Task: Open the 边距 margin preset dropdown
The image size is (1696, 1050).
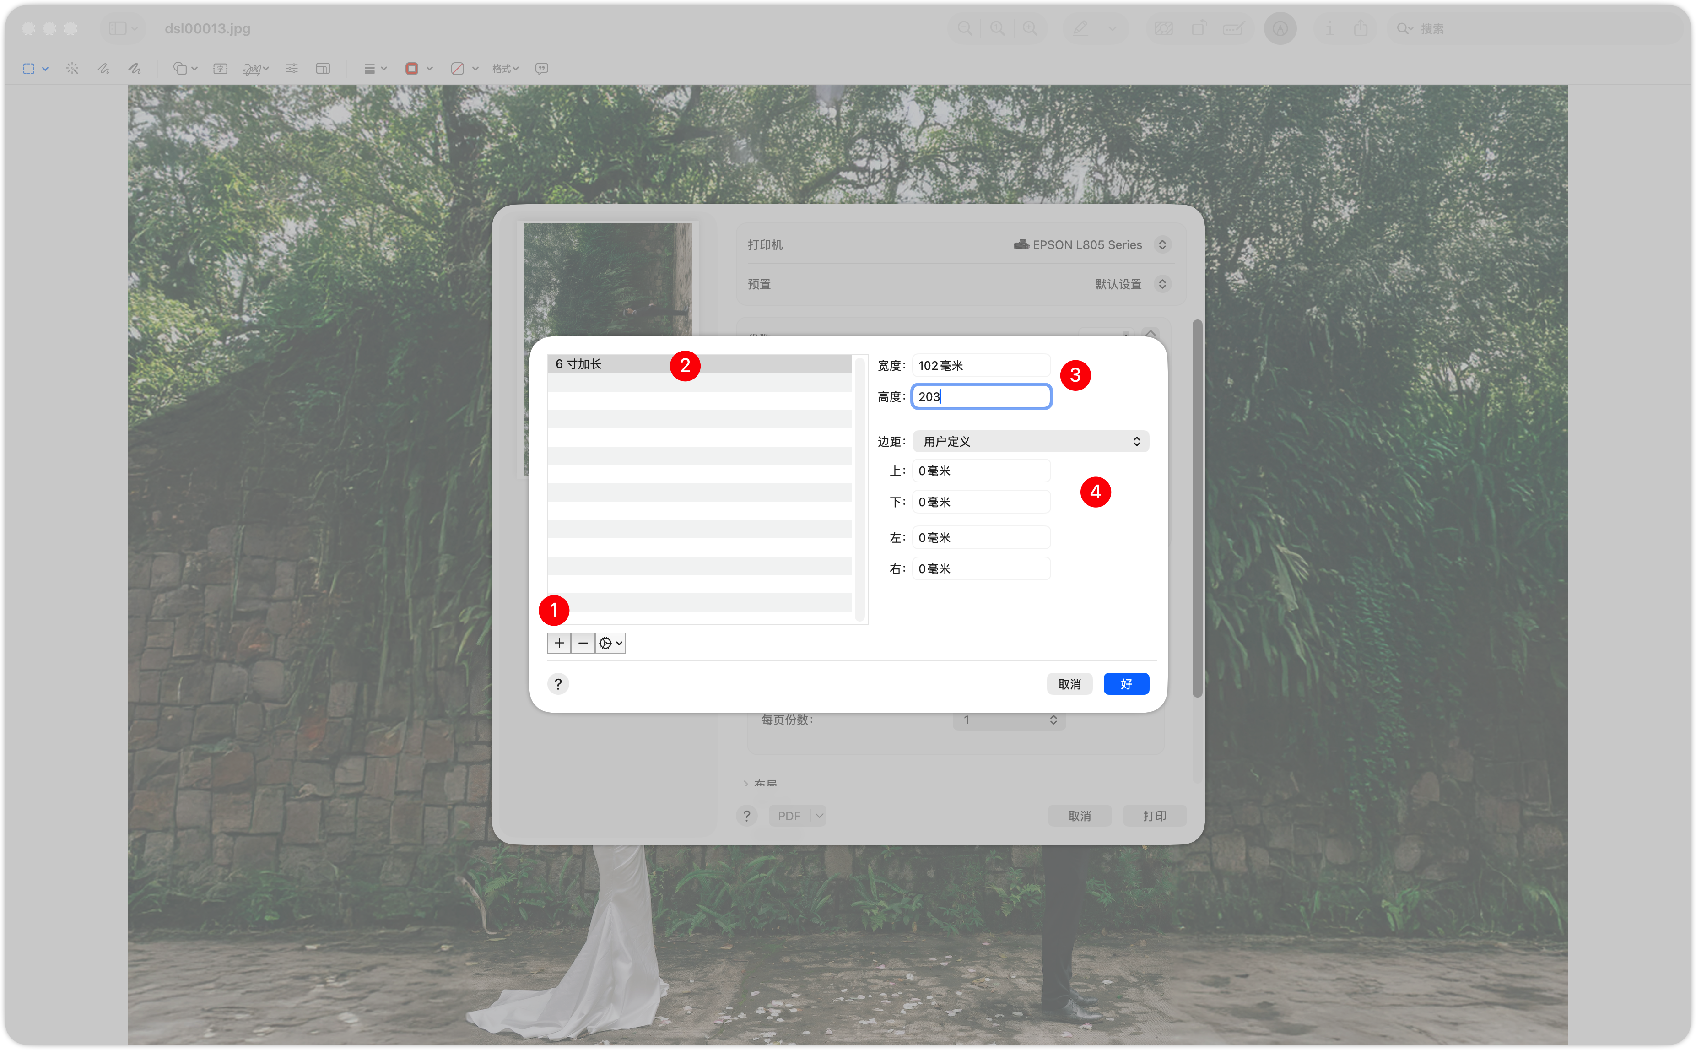Action: [1031, 442]
